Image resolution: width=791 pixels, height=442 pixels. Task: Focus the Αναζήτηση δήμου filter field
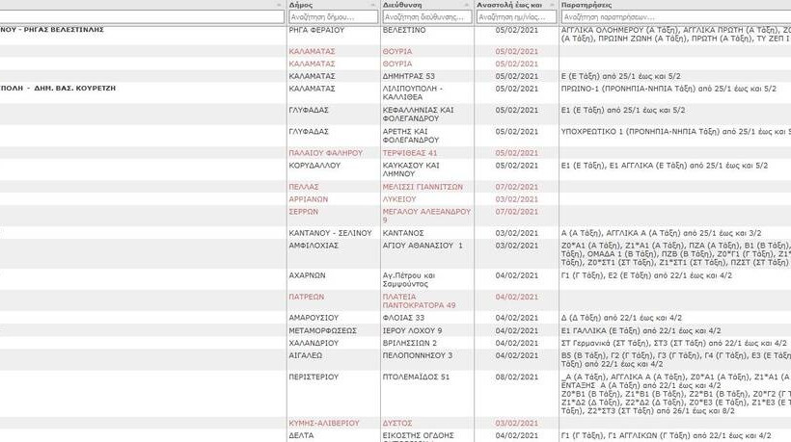tap(332, 17)
